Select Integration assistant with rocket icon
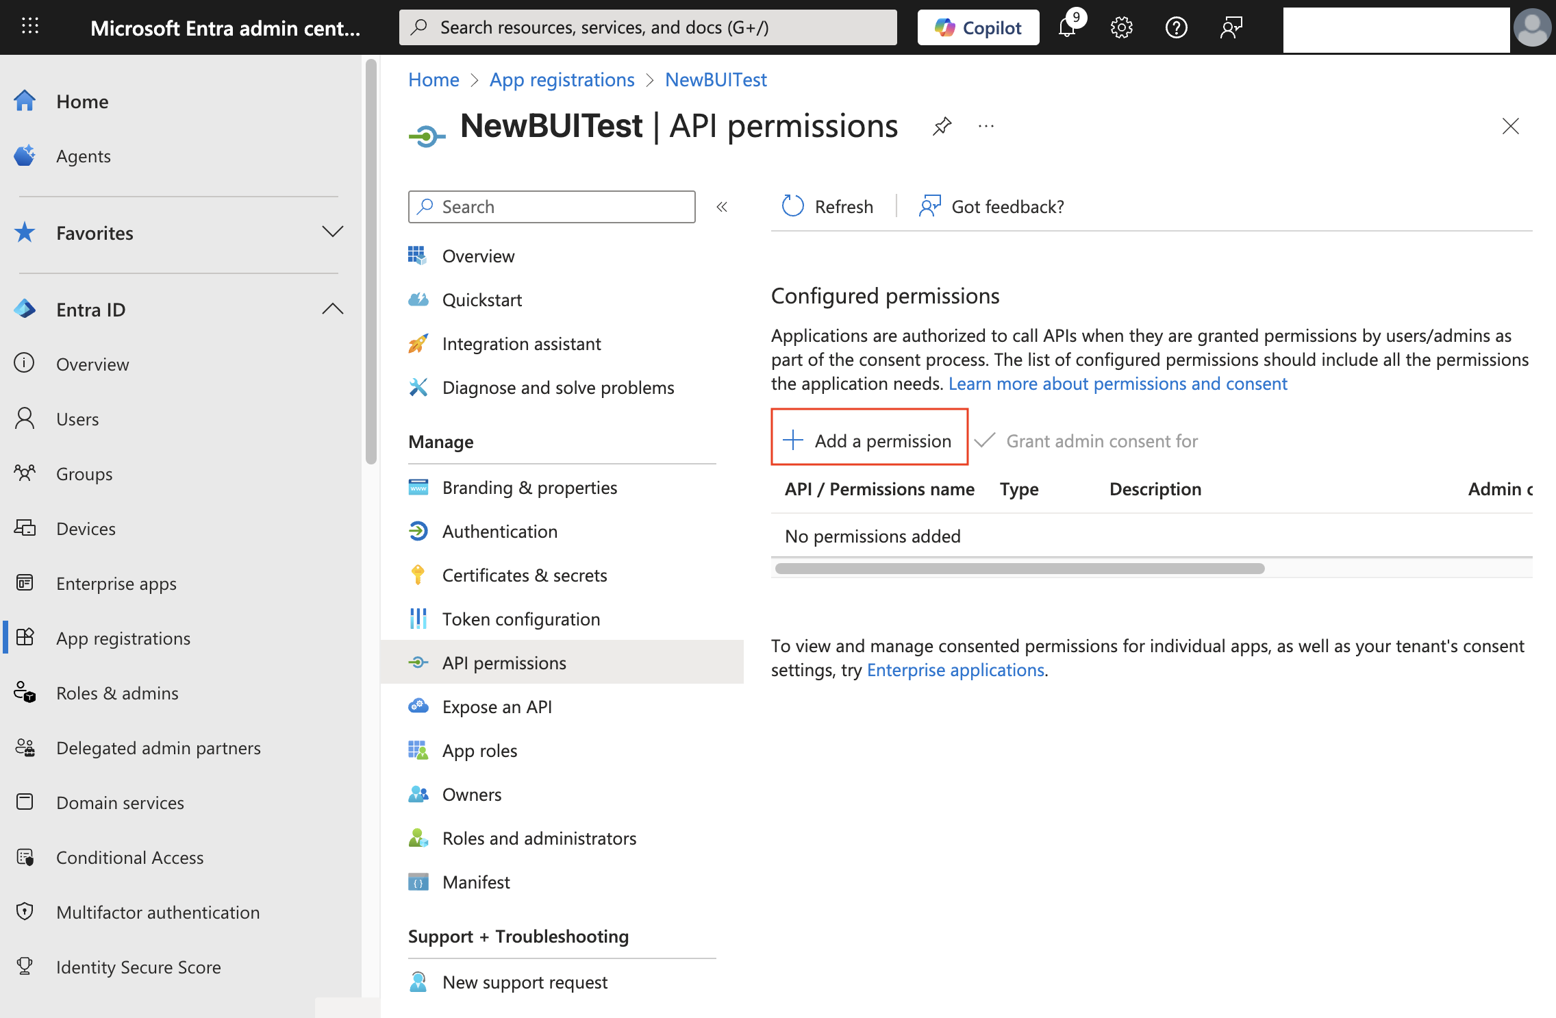 (x=522, y=343)
